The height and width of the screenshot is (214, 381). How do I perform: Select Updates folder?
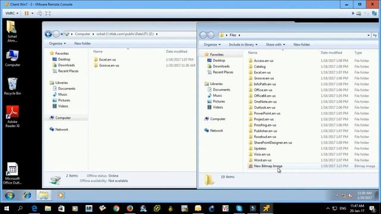point(260,148)
